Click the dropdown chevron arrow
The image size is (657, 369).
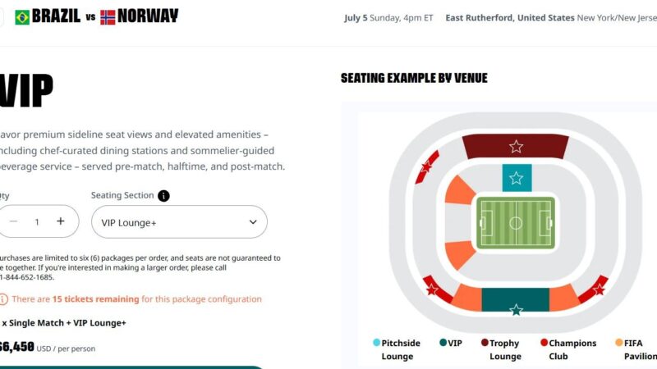pos(253,222)
